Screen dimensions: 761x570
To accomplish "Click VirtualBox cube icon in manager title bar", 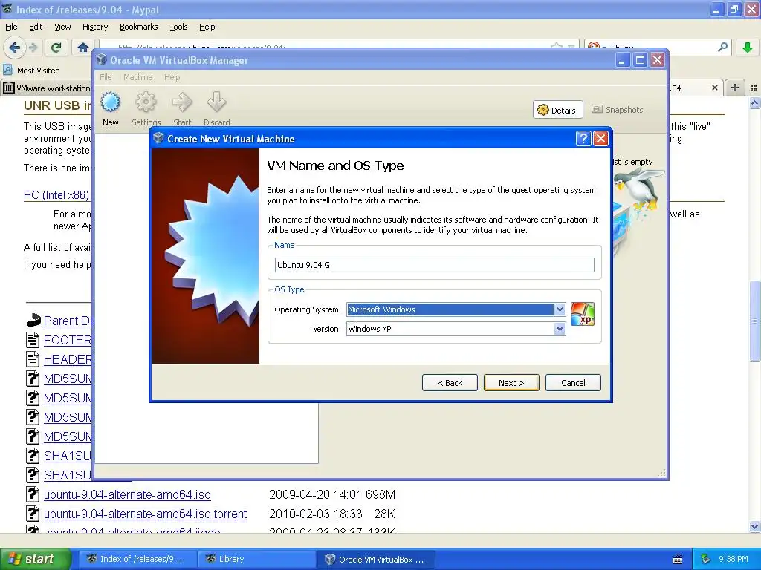I will 101,60.
